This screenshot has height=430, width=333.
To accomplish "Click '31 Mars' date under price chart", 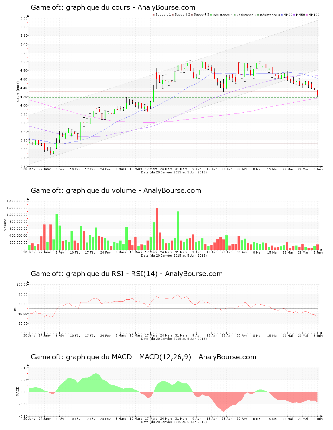I will click(x=181, y=169).
